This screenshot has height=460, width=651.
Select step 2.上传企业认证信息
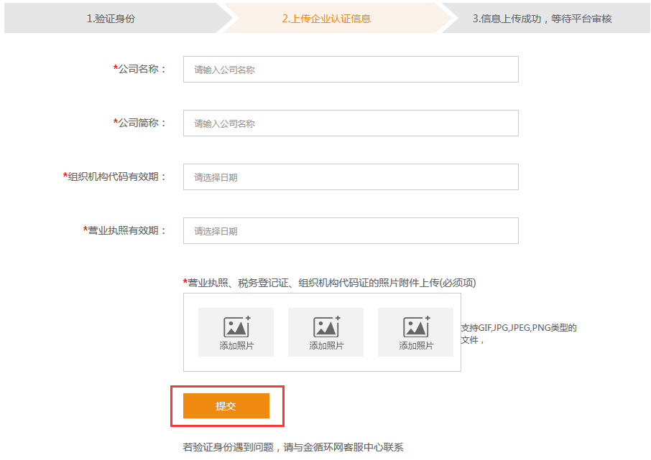click(x=326, y=19)
